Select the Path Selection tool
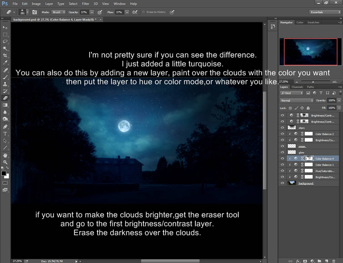 [5, 141]
